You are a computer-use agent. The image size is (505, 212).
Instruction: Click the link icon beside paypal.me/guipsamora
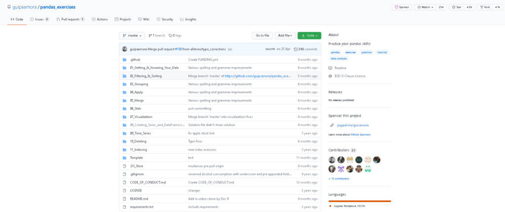[x=332, y=125]
